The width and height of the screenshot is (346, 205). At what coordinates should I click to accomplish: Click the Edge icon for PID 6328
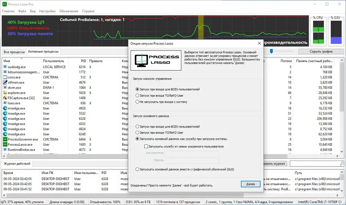pyautogui.click(x=5, y=119)
